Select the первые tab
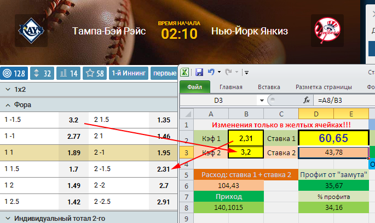Image resolution: width=375 pixels, height=223 pixels. [x=164, y=73]
